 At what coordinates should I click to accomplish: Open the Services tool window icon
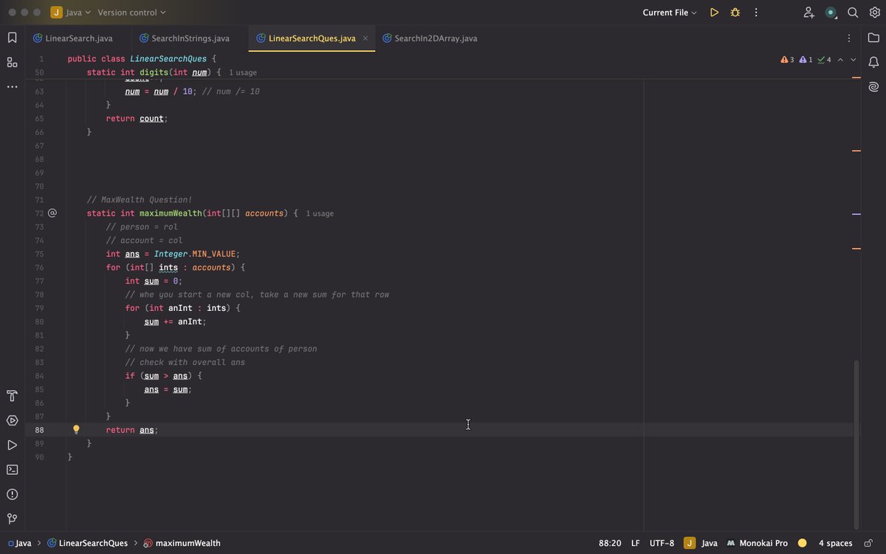click(x=12, y=420)
